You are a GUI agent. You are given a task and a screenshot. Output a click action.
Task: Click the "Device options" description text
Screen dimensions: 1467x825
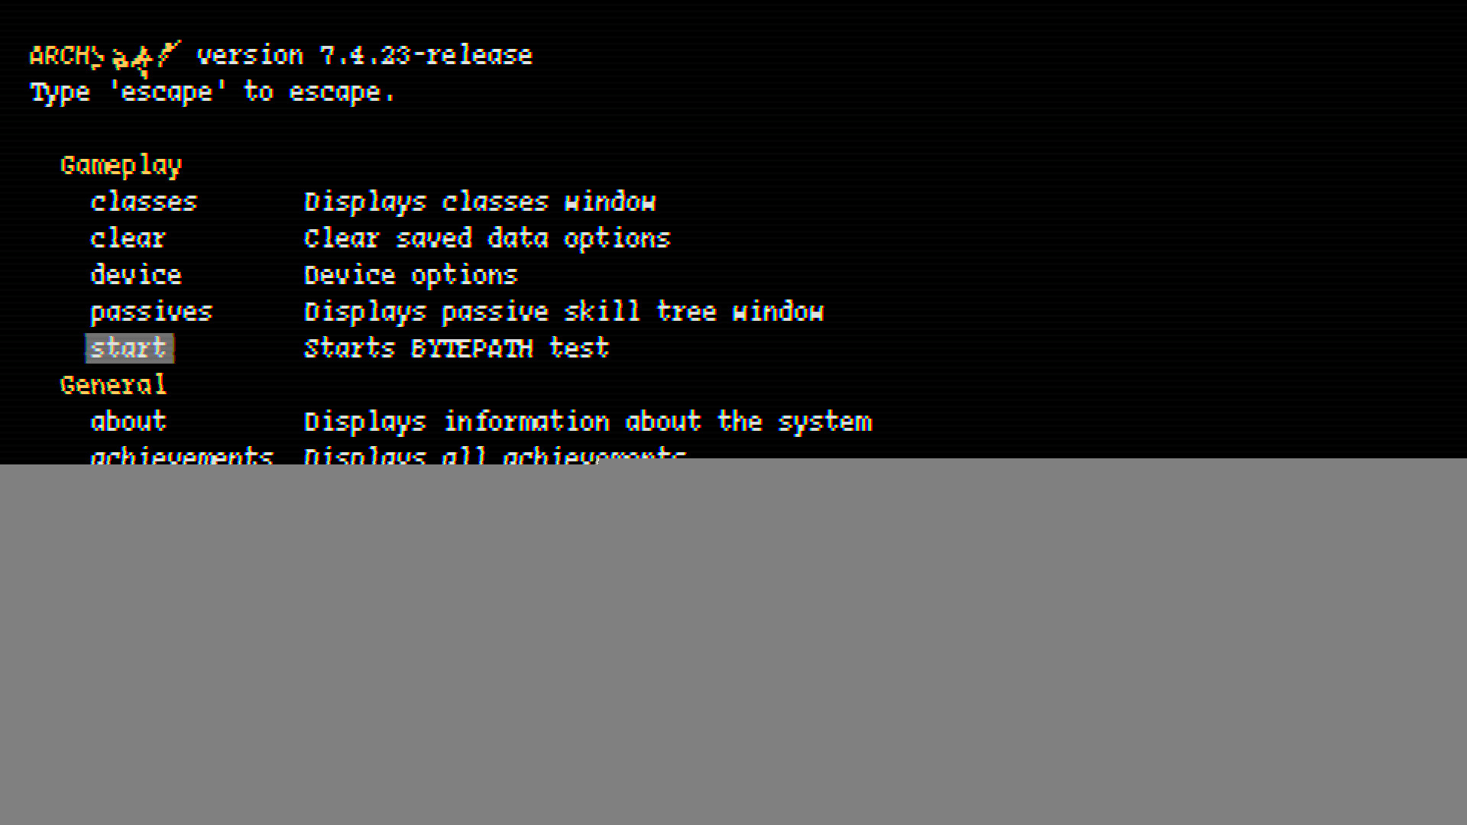[410, 275]
